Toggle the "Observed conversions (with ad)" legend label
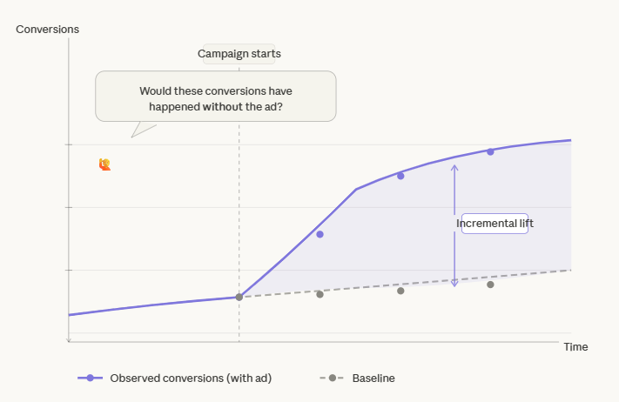This screenshot has width=619, height=402. coord(191,379)
